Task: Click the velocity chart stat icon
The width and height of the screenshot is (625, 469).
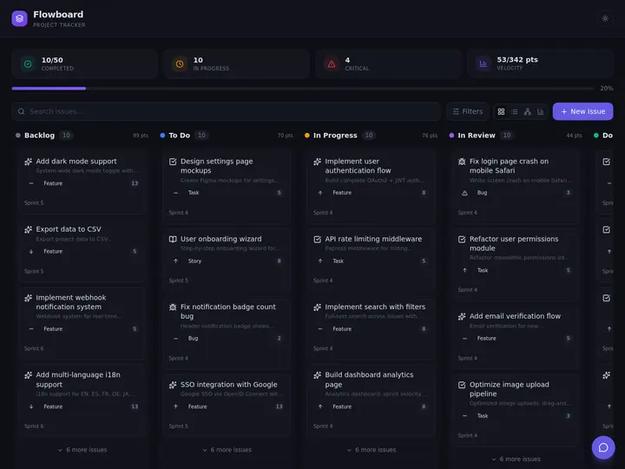Action: point(484,63)
